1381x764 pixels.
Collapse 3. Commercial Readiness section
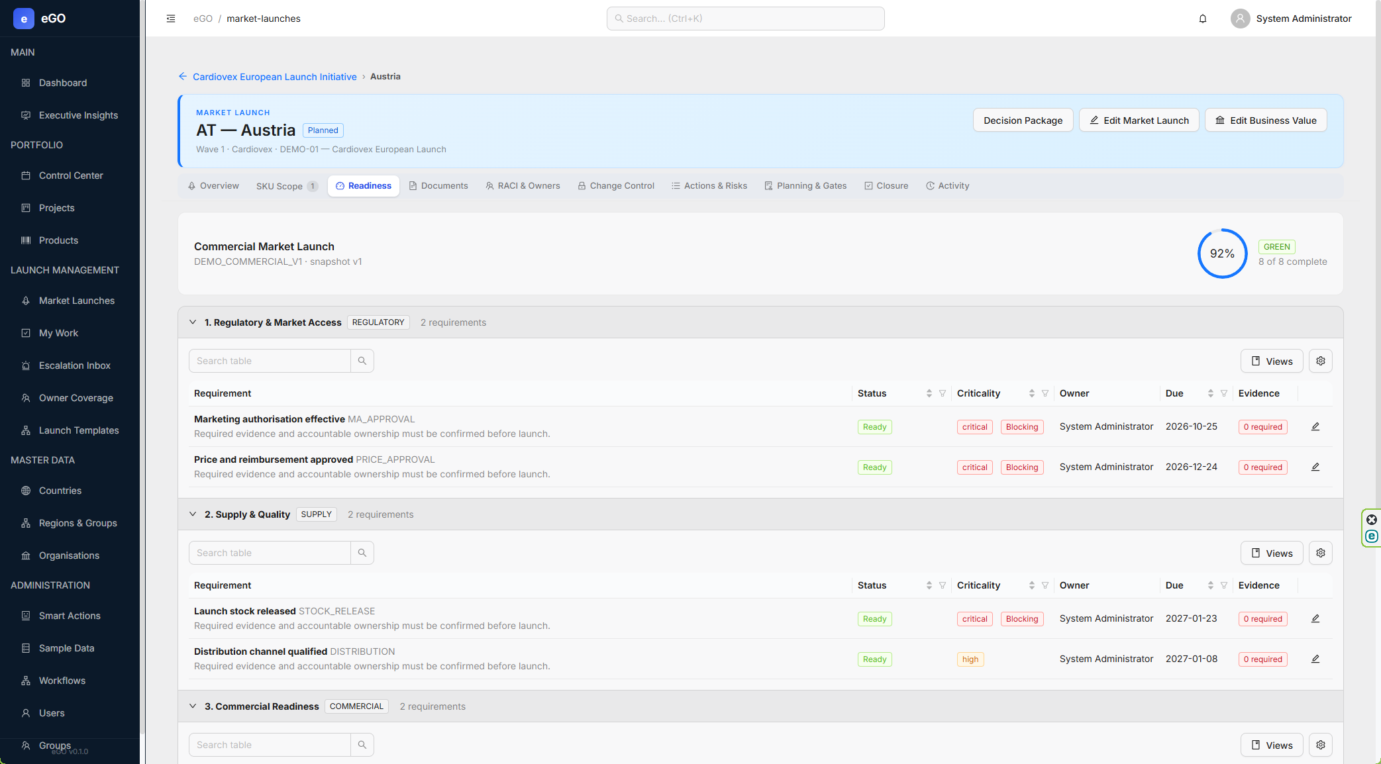click(193, 706)
